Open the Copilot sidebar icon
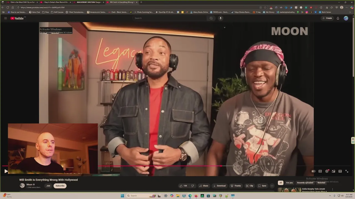 coord(352,7)
